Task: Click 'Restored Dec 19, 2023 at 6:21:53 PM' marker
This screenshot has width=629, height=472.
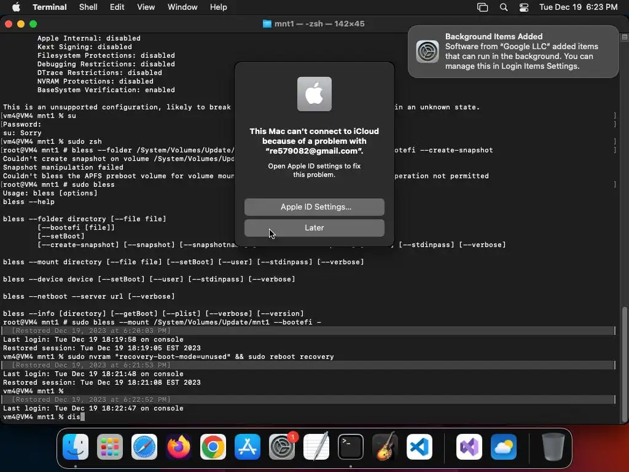Action: tap(91, 365)
